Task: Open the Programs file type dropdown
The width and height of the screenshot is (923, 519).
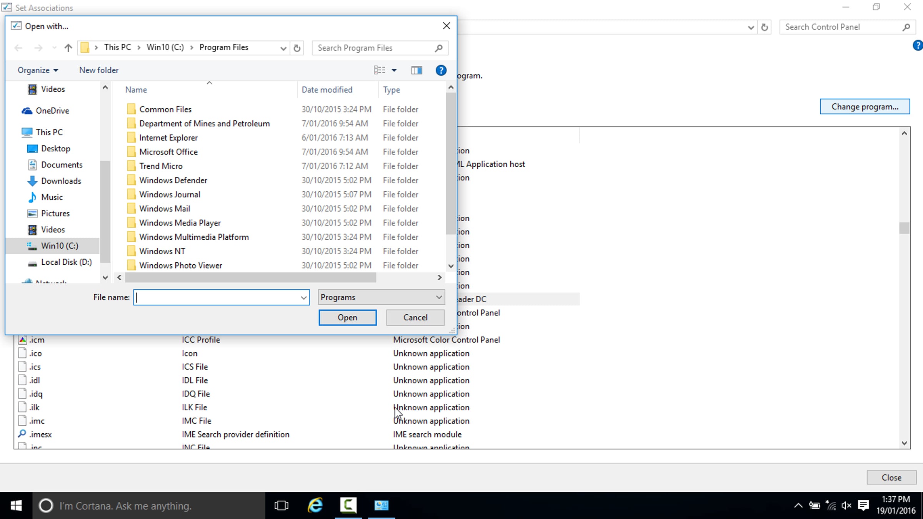Action: (x=381, y=297)
